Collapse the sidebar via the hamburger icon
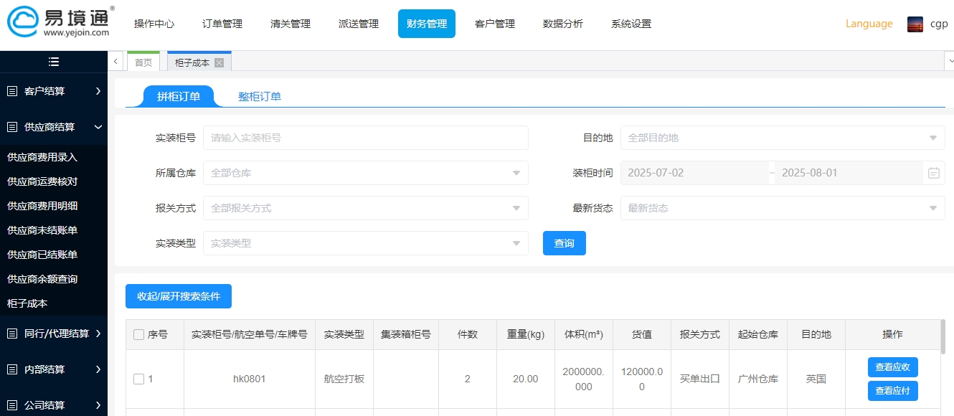Image resolution: width=954 pixels, height=416 pixels. click(53, 62)
